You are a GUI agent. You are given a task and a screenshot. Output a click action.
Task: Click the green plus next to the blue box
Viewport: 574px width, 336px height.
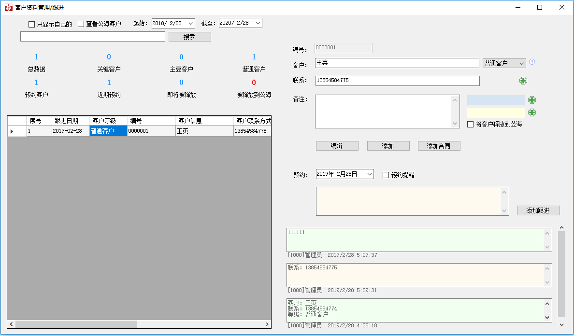[x=532, y=100]
